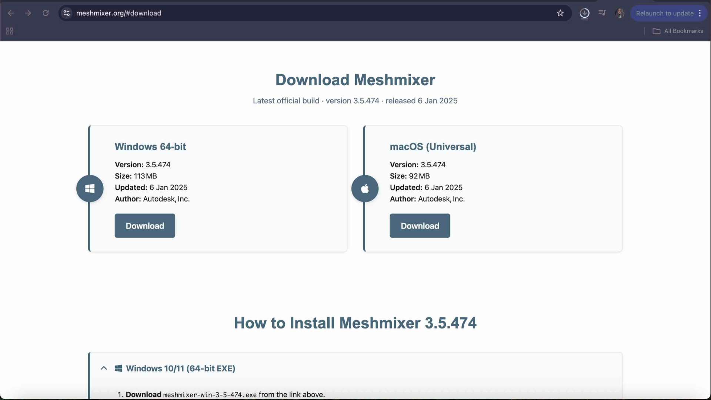Open Chrome's three-dot menu
This screenshot has height=400, width=711.
(x=700, y=13)
